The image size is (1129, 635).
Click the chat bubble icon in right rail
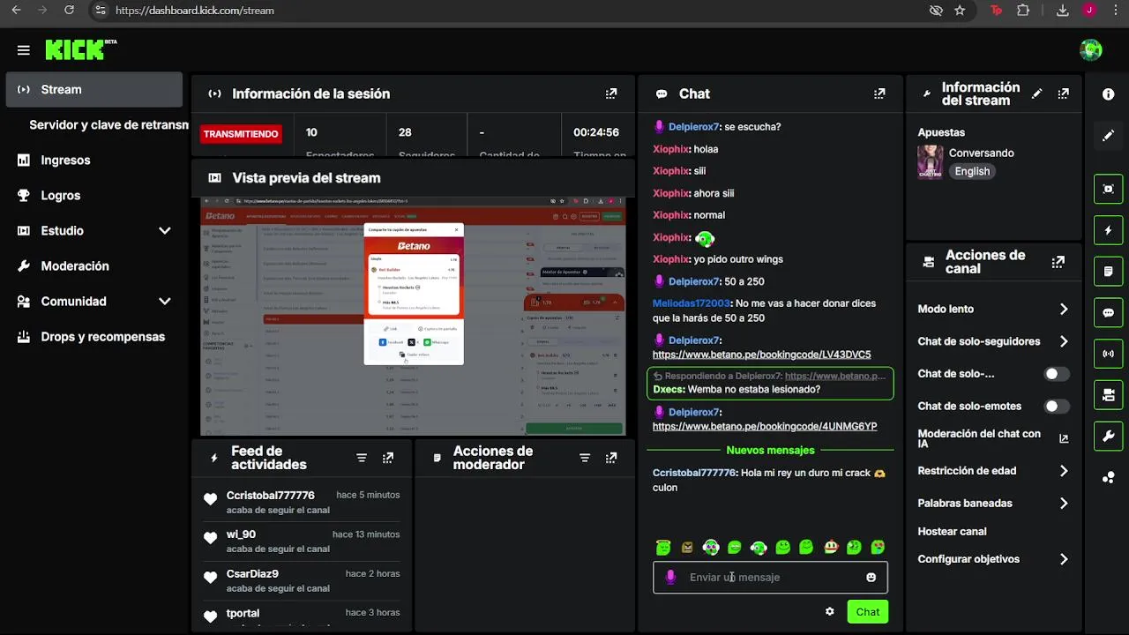click(x=1108, y=313)
